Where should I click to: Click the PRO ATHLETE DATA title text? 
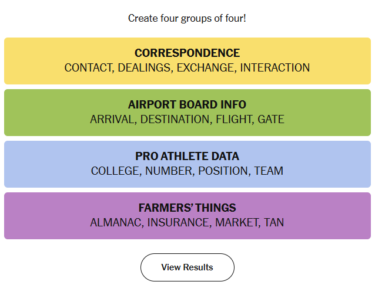(187, 156)
